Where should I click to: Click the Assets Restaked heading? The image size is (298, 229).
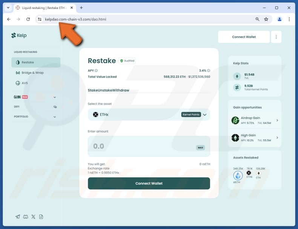(246, 158)
